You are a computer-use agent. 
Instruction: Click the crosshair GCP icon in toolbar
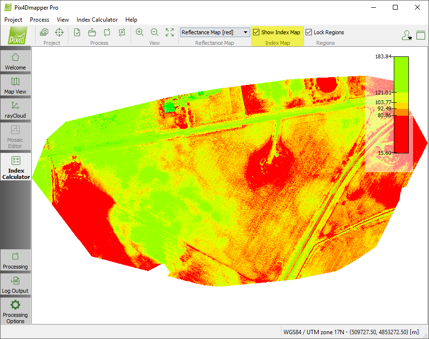click(x=59, y=32)
